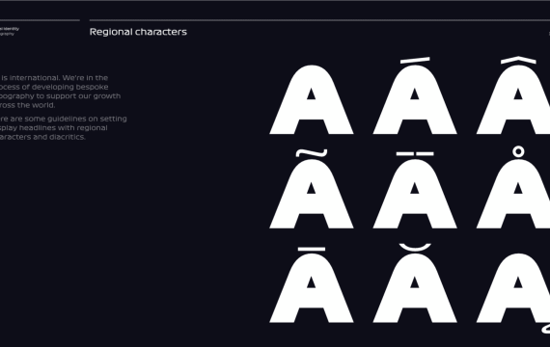Click the line ending "to support our growth"

pyautogui.click(x=61, y=96)
